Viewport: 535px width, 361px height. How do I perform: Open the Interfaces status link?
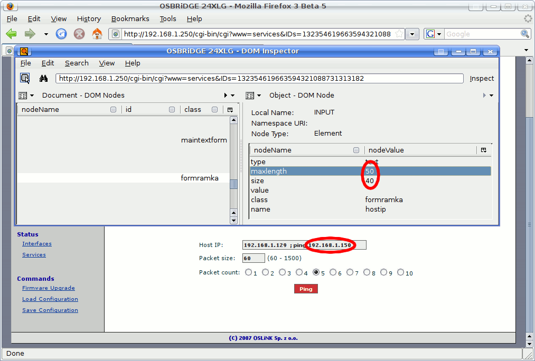pyautogui.click(x=37, y=243)
